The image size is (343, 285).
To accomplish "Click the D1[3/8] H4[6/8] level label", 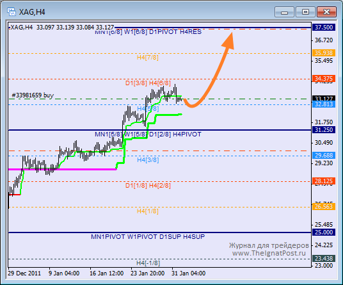I will (x=148, y=83).
